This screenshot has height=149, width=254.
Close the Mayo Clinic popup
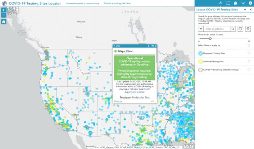[156, 46]
